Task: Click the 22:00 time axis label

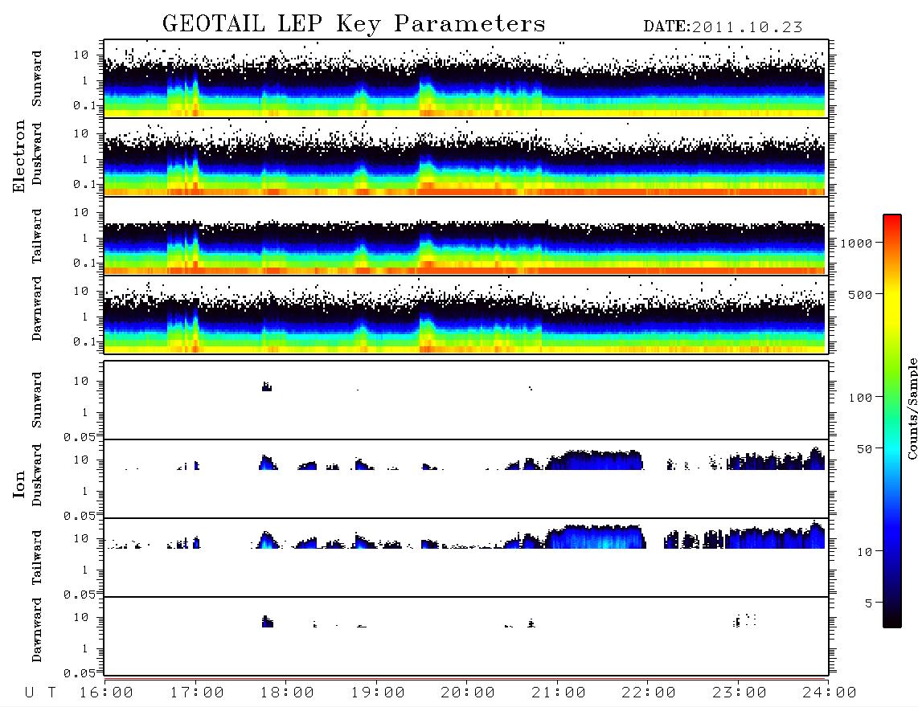Action: pyautogui.click(x=649, y=693)
